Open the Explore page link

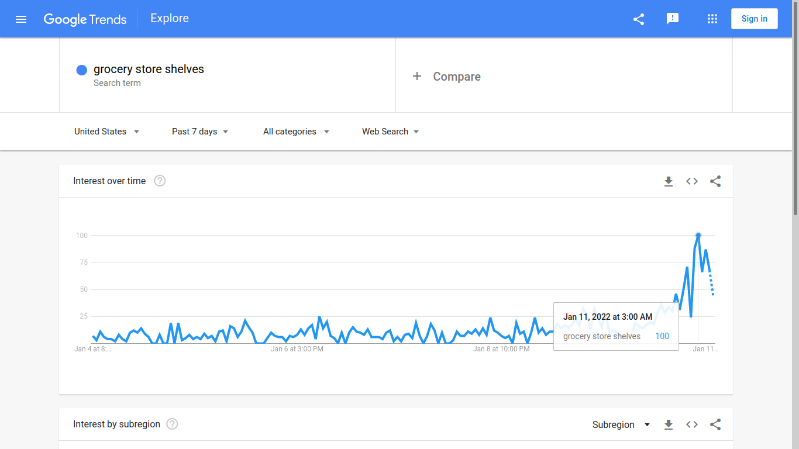[170, 18]
